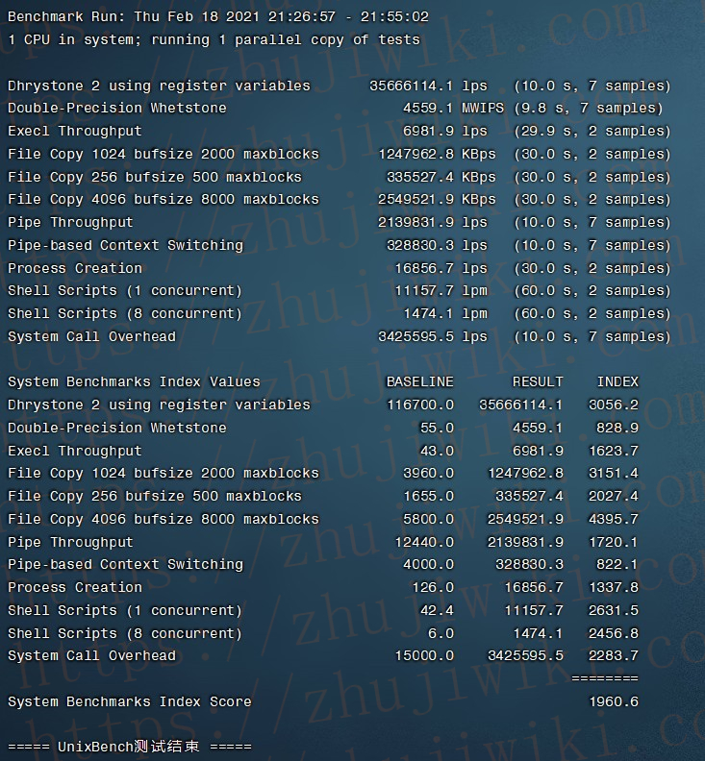The image size is (705, 761).
Task: Click the baseline value '3960.0'
Action: [x=429, y=473]
